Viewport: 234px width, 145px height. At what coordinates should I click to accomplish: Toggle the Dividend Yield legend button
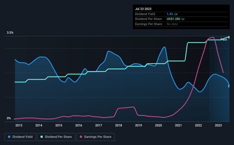pyautogui.click(x=20, y=137)
